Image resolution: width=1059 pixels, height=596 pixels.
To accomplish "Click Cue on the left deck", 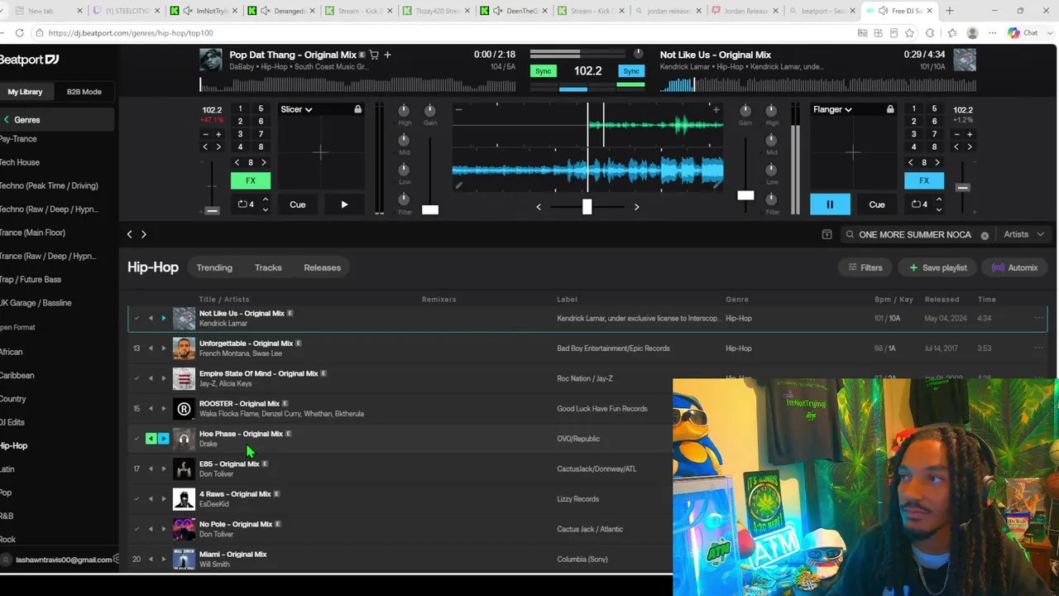I will click(x=297, y=204).
